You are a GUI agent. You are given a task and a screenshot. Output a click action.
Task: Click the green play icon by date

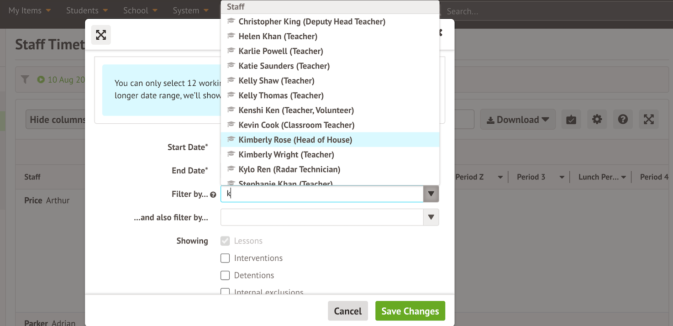pos(41,79)
